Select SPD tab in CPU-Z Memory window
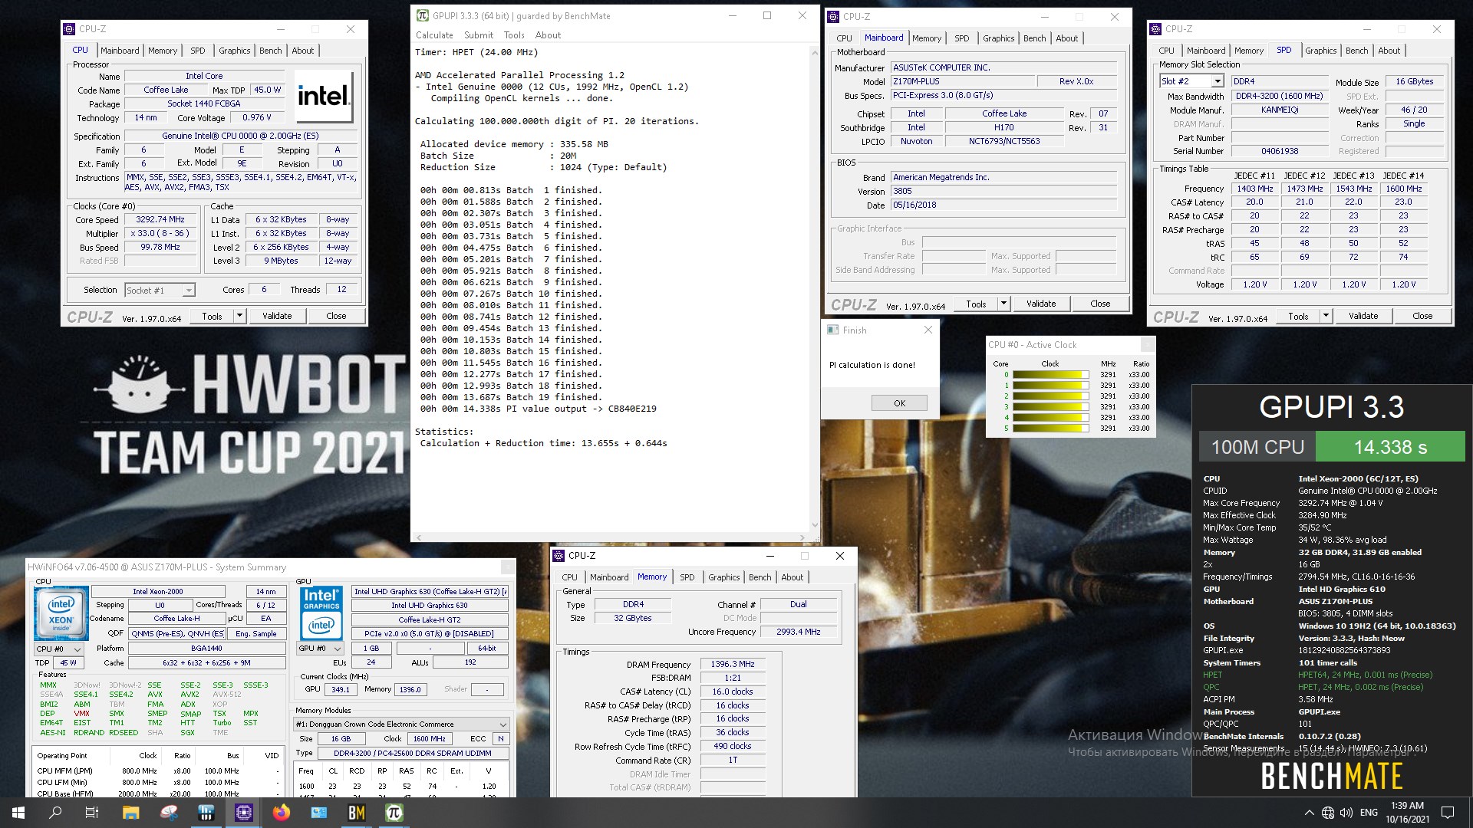The height and width of the screenshot is (828, 1473). 687,577
